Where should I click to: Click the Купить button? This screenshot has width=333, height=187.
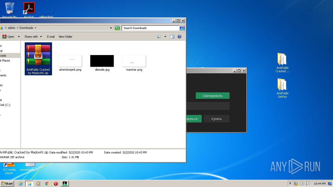(x=216, y=119)
